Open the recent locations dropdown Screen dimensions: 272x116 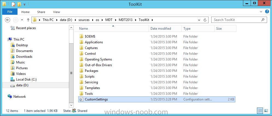(22, 20)
